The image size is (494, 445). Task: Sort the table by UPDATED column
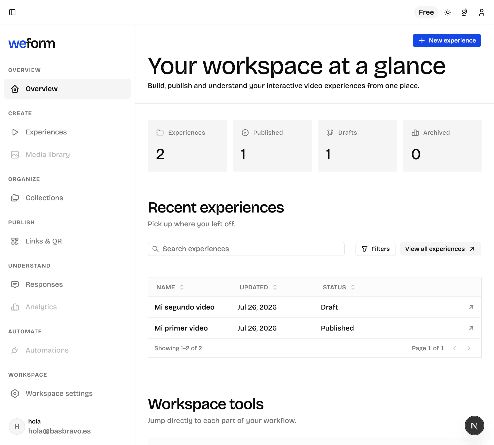pos(258,287)
